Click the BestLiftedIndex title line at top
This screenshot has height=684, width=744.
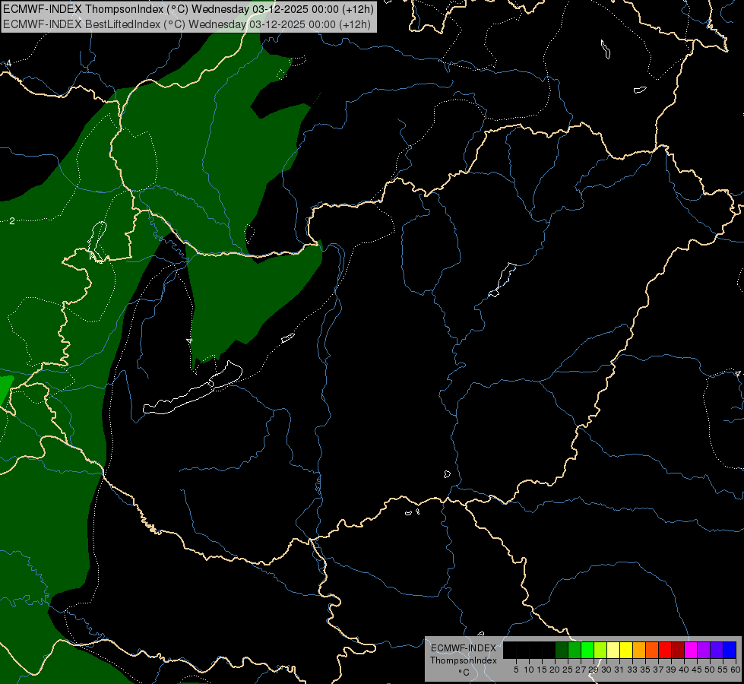tap(187, 24)
